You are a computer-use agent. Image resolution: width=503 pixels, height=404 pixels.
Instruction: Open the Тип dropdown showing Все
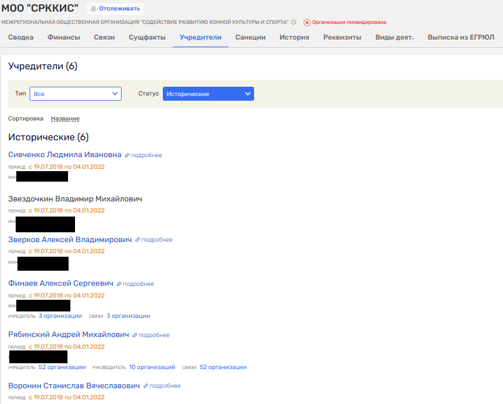75,94
